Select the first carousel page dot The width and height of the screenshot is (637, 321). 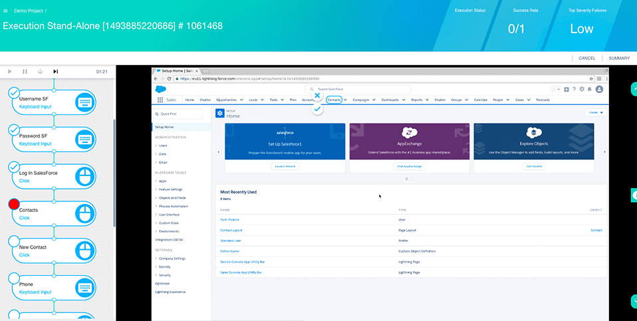407,179
